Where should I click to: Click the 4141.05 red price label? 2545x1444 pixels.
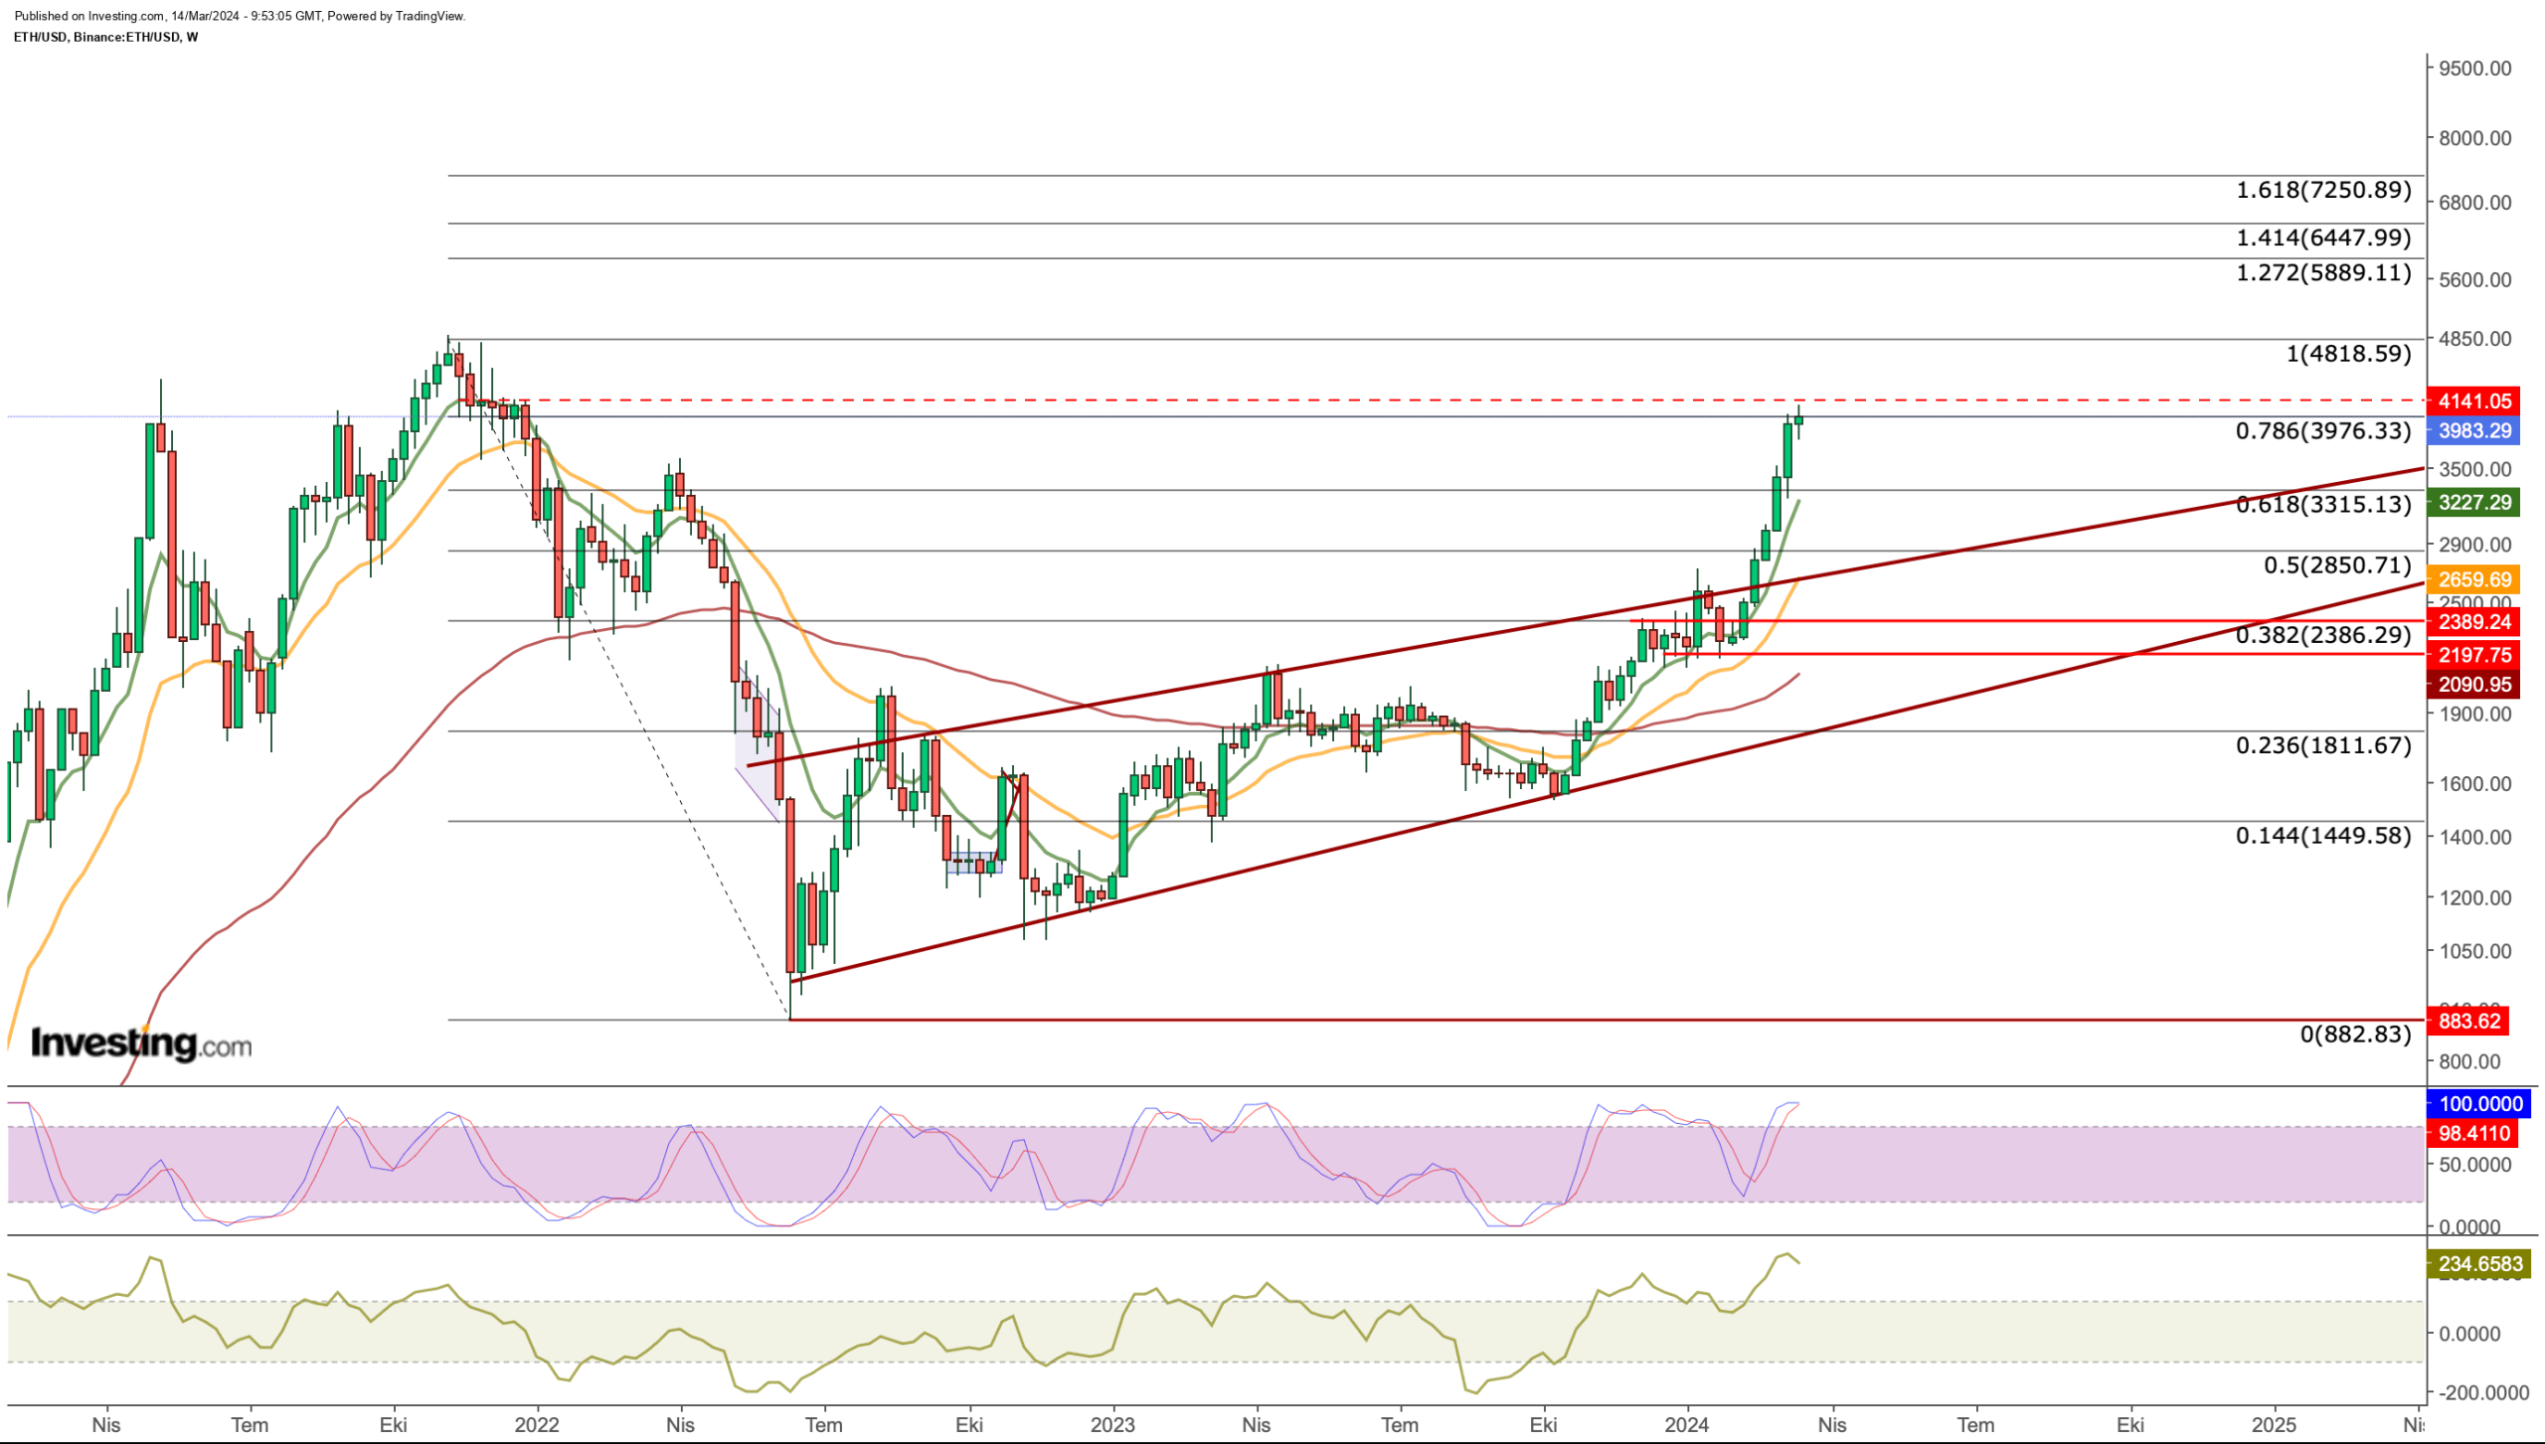(2473, 401)
